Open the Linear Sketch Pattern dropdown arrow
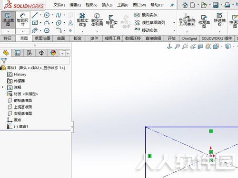The width and height of the screenshot is (238, 178). point(174,23)
